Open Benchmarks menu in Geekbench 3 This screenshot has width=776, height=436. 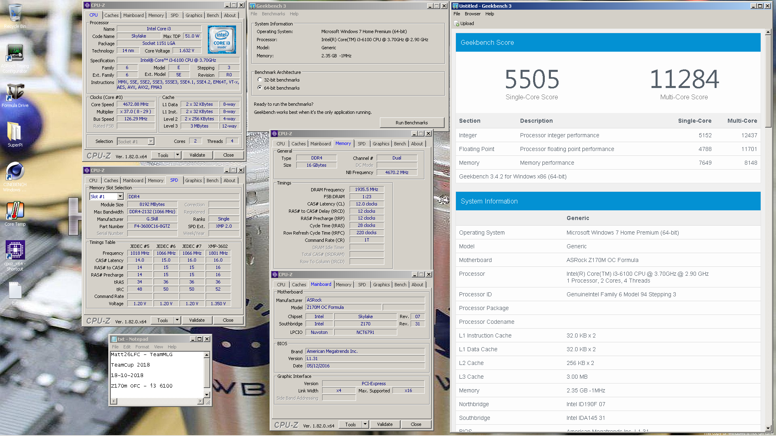click(x=273, y=14)
